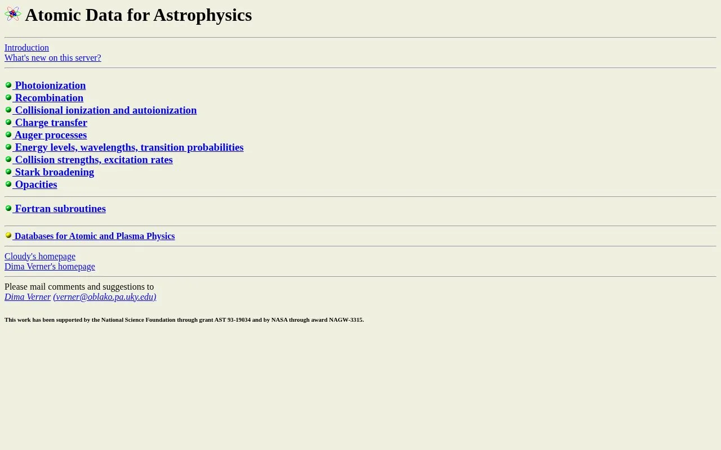Open Energy levels, wavelengths, transition probabilities
The height and width of the screenshot is (450, 721).
129,147
